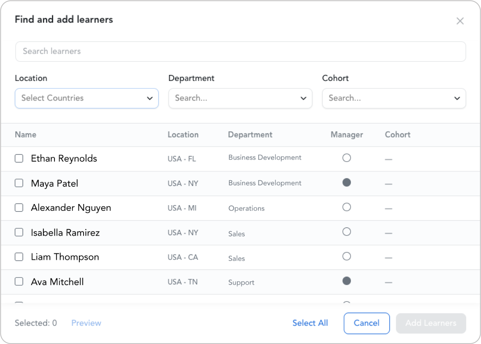Check the checkbox for Ethan Reynolds

coord(19,158)
